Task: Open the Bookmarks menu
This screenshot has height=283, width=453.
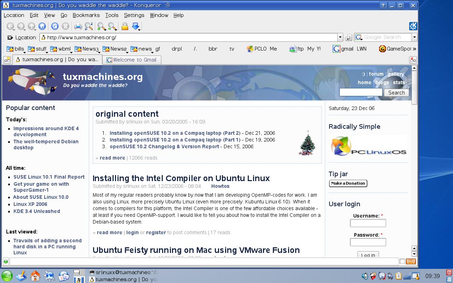Action: click(x=86, y=15)
